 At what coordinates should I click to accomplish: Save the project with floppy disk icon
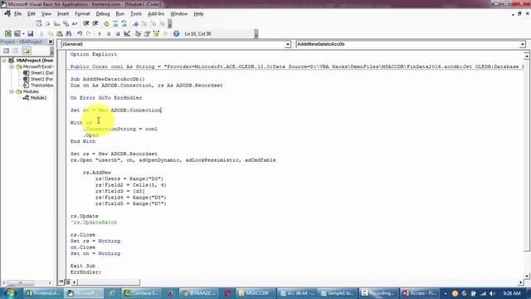pos(30,33)
